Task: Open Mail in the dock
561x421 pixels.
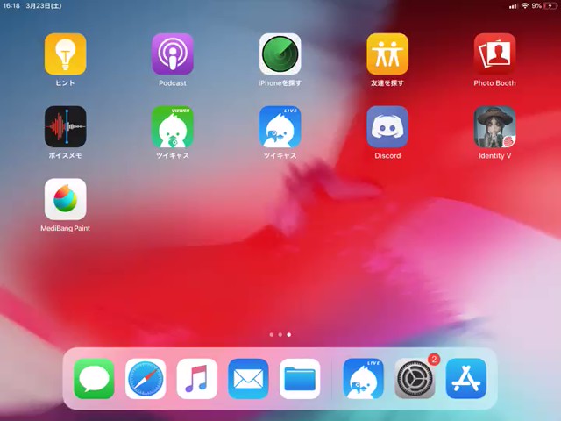Action: coord(248,379)
